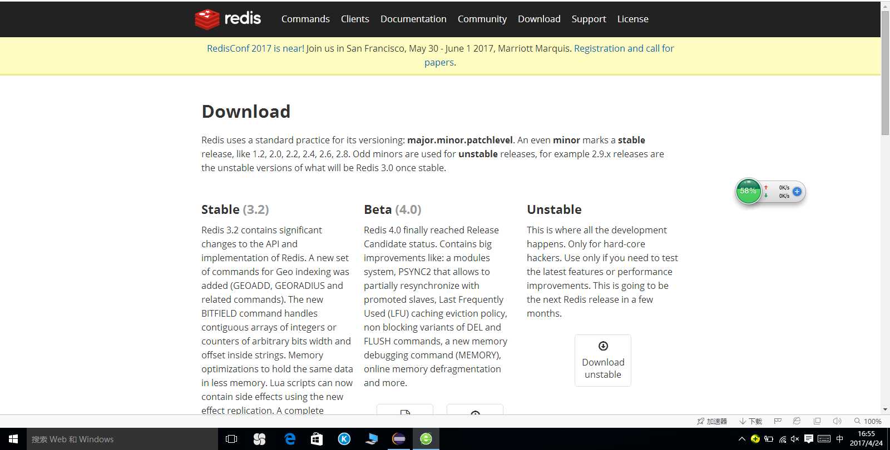
Task: Toggle the browser page sound icon
Action: tap(837, 421)
